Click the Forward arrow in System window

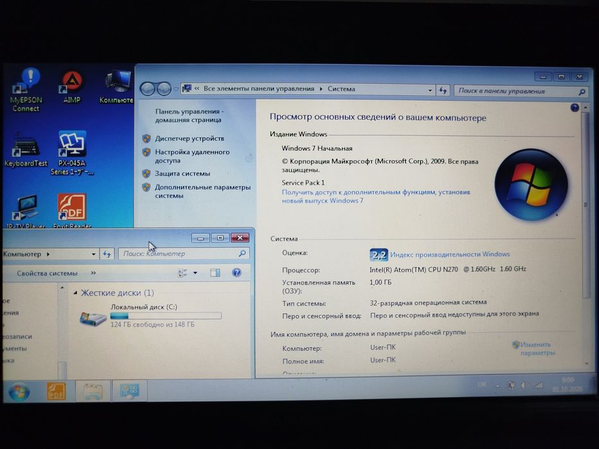coord(164,89)
